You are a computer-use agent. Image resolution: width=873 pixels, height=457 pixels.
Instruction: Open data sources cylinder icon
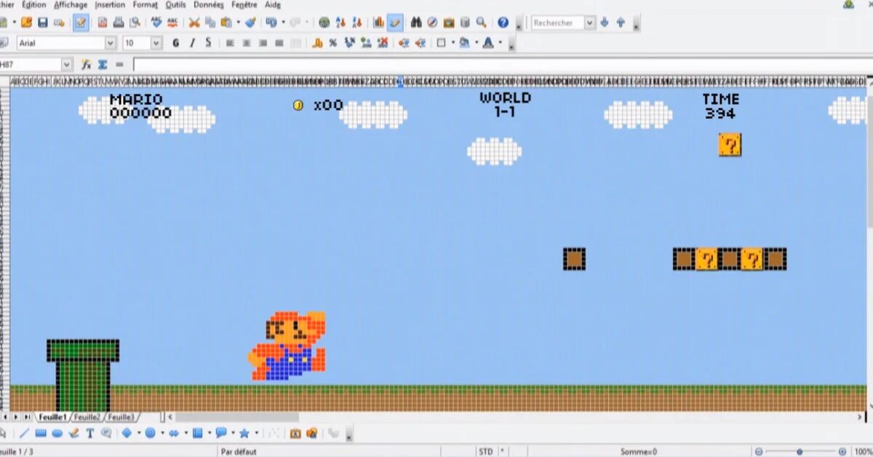coord(464,23)
